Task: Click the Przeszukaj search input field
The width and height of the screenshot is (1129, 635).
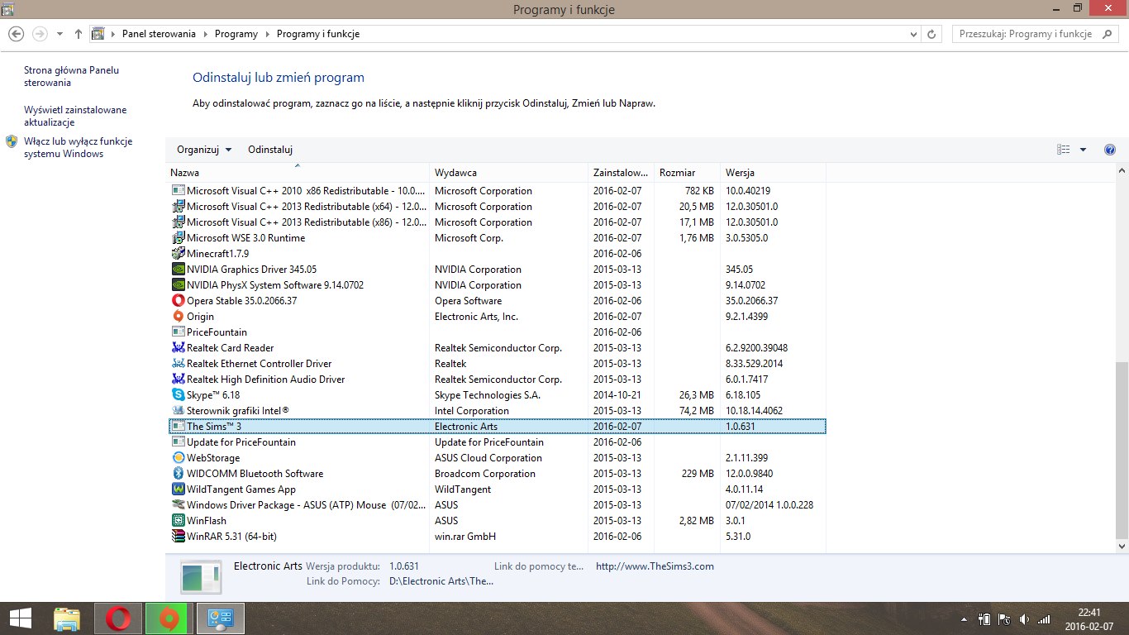Action: (x=1027, y=34)
